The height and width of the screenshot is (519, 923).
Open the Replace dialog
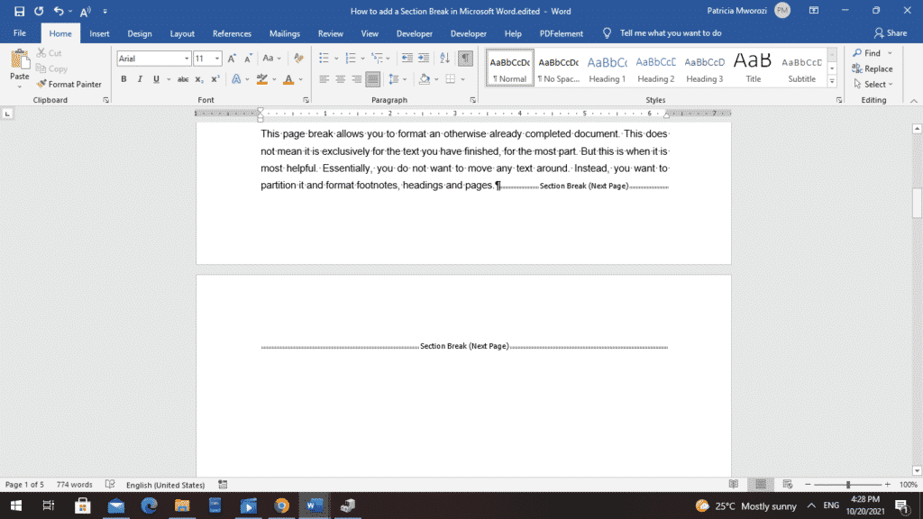point(872,68)
